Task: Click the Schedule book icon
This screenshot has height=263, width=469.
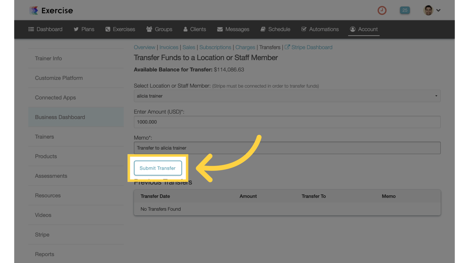Action: pos(263,29)
